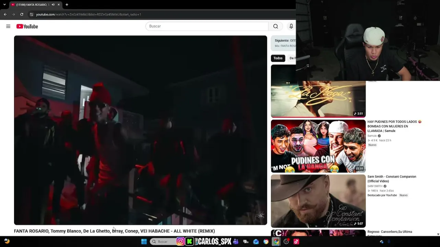Open Sam Smith - Constant Companion title
Screen dimensions: 440x247
coord(392,179)
